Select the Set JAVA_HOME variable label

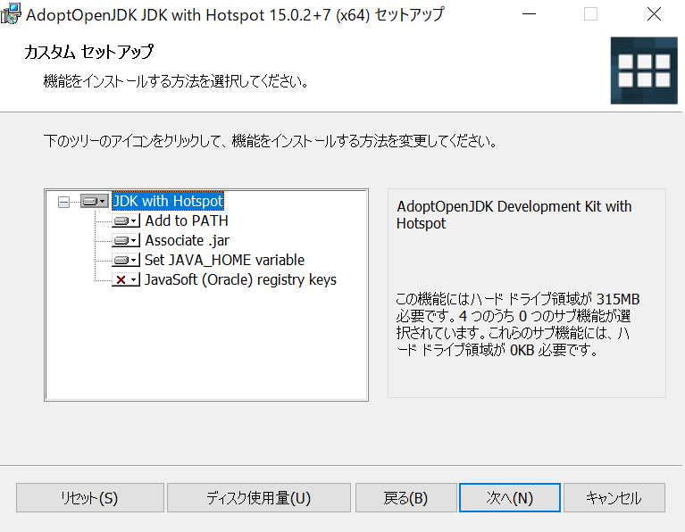pyautogui.click(x=224, y=261)
